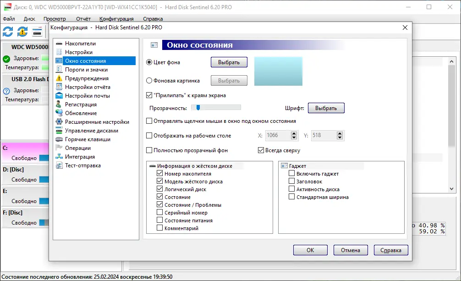461x281 pixels.
Task: Enable Полностью прозрачный фон checkbox
Action: pyautogui.click(x=149, y=150)
